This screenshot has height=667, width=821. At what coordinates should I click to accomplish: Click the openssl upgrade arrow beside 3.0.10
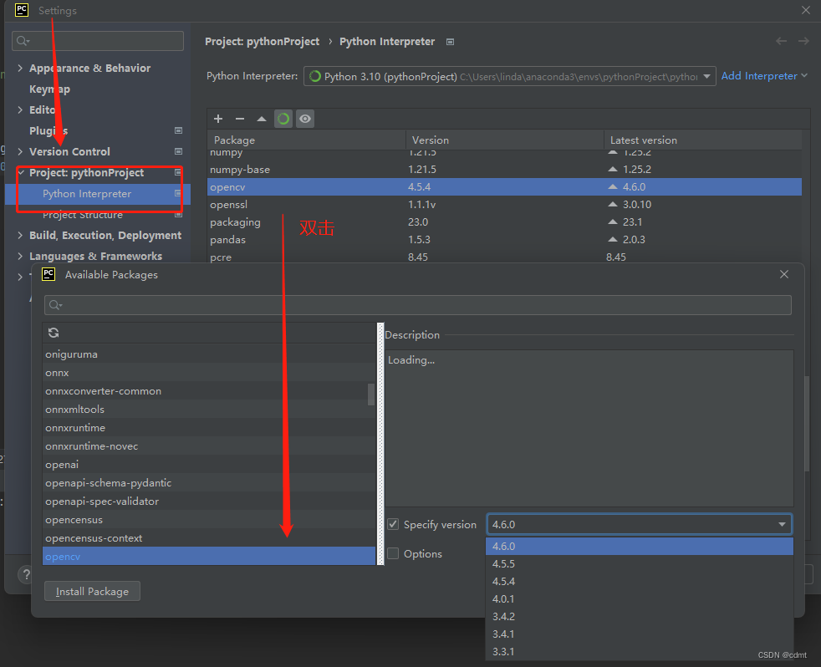coord(613,204)
